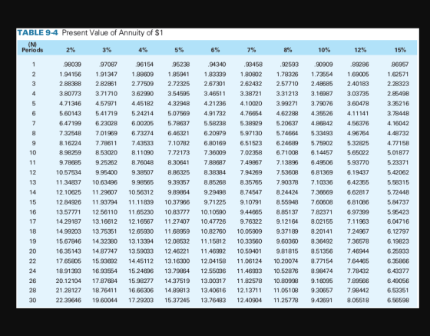Click the 24-period 4% value 15.24696
Screen dimensions: 430x336
(141, 271)
